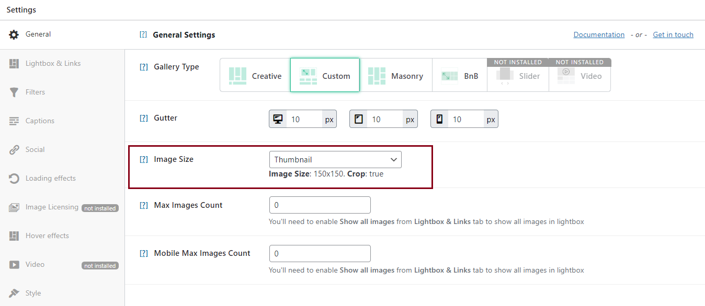This screenshot has height=306, width=705.
Task: Choose the Masonry gallery type
Action: tap(396, 76)
